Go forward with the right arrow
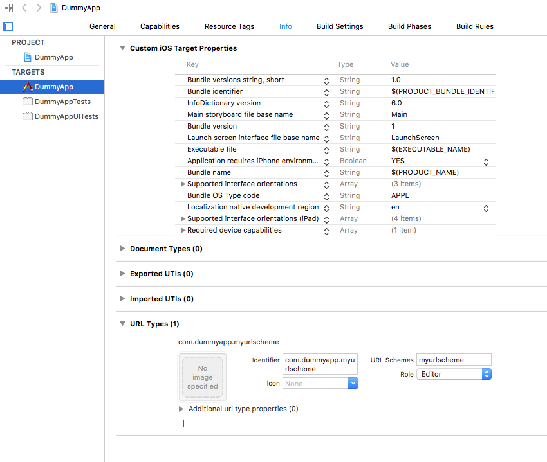 point(39,8)
